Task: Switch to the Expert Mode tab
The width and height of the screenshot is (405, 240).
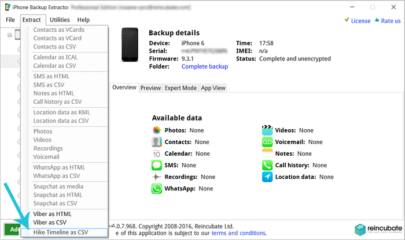Action: point(181,88)
